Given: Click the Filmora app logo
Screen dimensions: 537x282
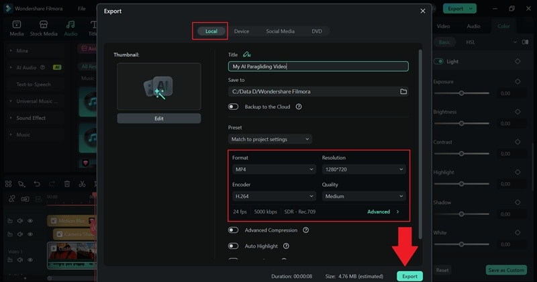Looking at the screenshot, I should (7, 9).
